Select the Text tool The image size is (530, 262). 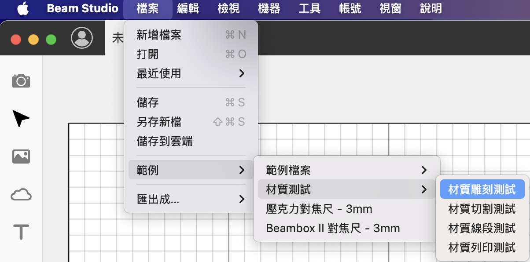click(x=21, y=232)
